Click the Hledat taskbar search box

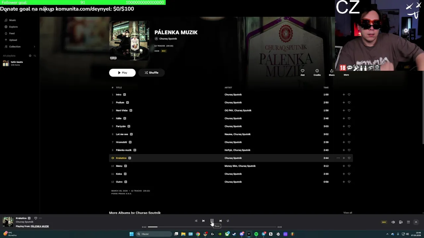click(154, 234)
